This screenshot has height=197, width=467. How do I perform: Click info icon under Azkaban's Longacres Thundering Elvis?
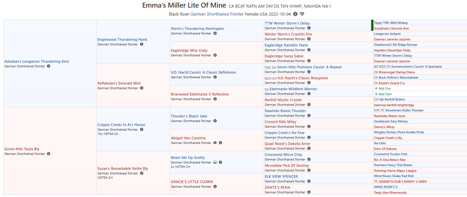coord(48,66)
